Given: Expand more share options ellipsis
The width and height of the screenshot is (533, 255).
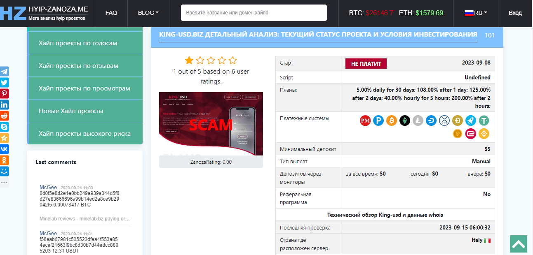Looking at the screenshot, I should coord(5,182).
